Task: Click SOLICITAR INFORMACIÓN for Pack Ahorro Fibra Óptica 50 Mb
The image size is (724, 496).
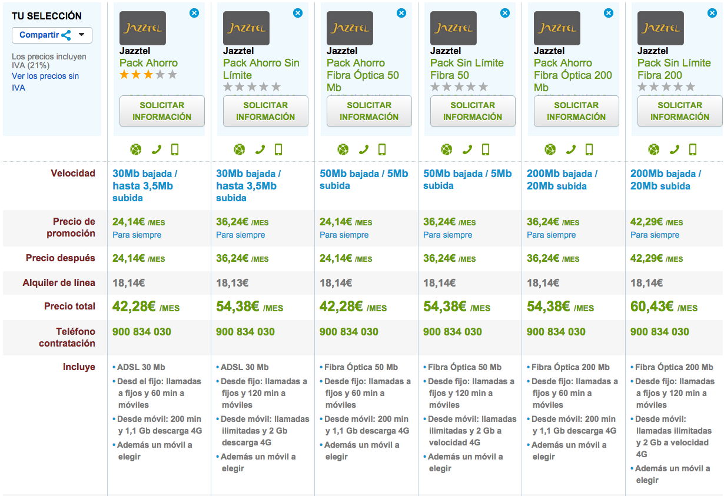Action: 369,111
